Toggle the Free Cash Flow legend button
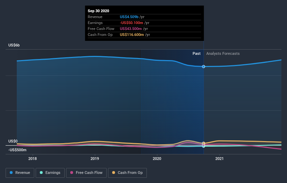 (86, 173)
